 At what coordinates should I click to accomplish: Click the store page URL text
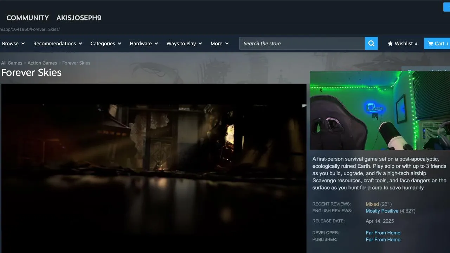[30, 29]
